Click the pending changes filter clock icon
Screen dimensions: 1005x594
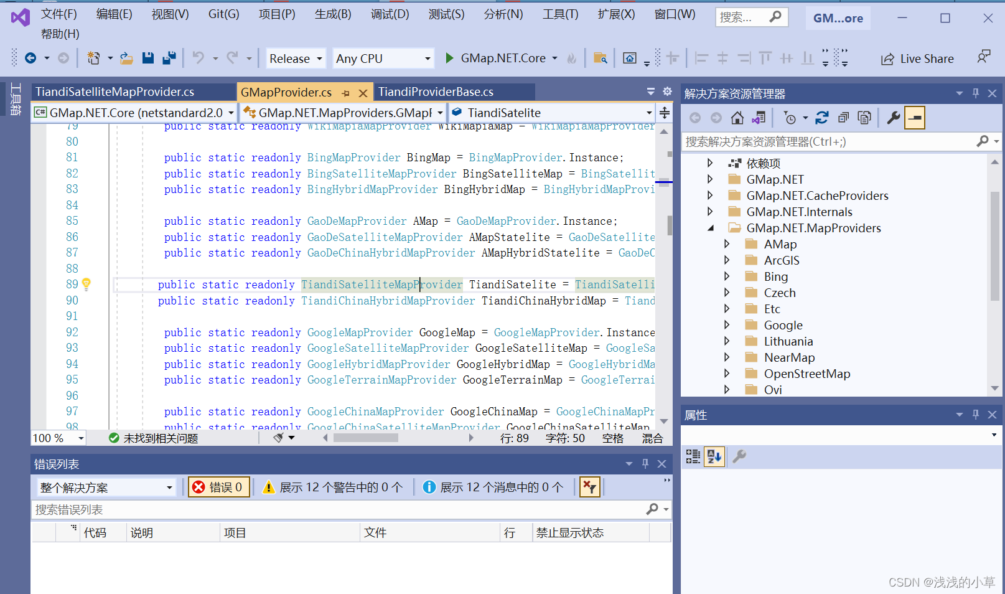coord(790,118)
